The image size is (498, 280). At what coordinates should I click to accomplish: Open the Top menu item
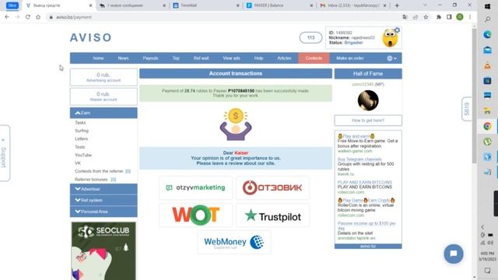[x=176, y=58]
